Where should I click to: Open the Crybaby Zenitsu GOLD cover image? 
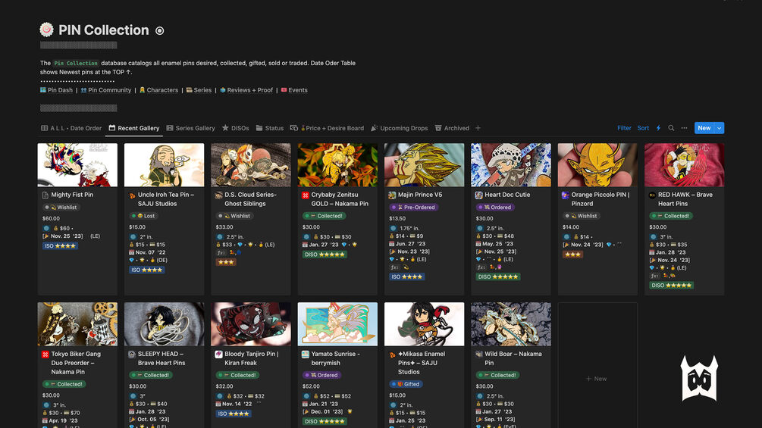click(x=337, y=165)
